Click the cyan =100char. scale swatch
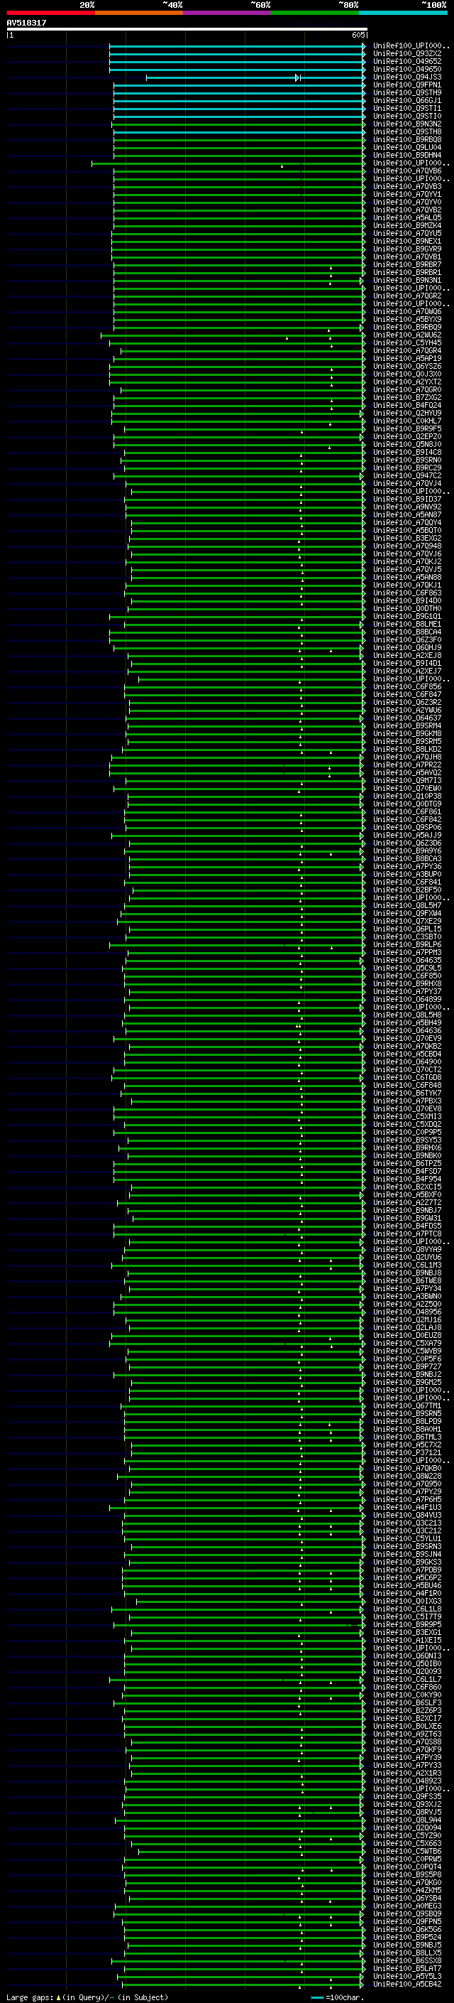Viewport: 454px width, 2003px height. [x=316, y=1997]
